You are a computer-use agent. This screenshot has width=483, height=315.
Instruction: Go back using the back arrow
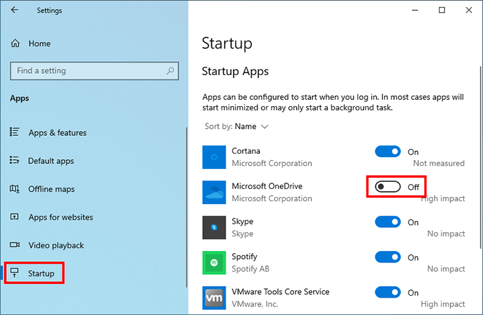(x=14, y=10)
